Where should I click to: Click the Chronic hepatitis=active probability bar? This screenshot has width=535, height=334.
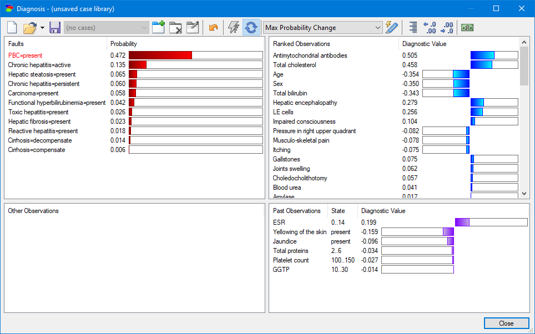pyautogui.click(x=196, y=65)
